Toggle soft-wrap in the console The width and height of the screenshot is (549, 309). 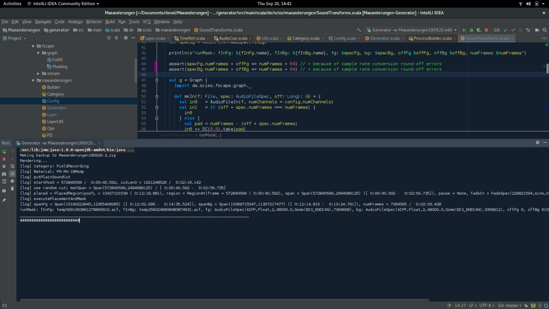12,166
